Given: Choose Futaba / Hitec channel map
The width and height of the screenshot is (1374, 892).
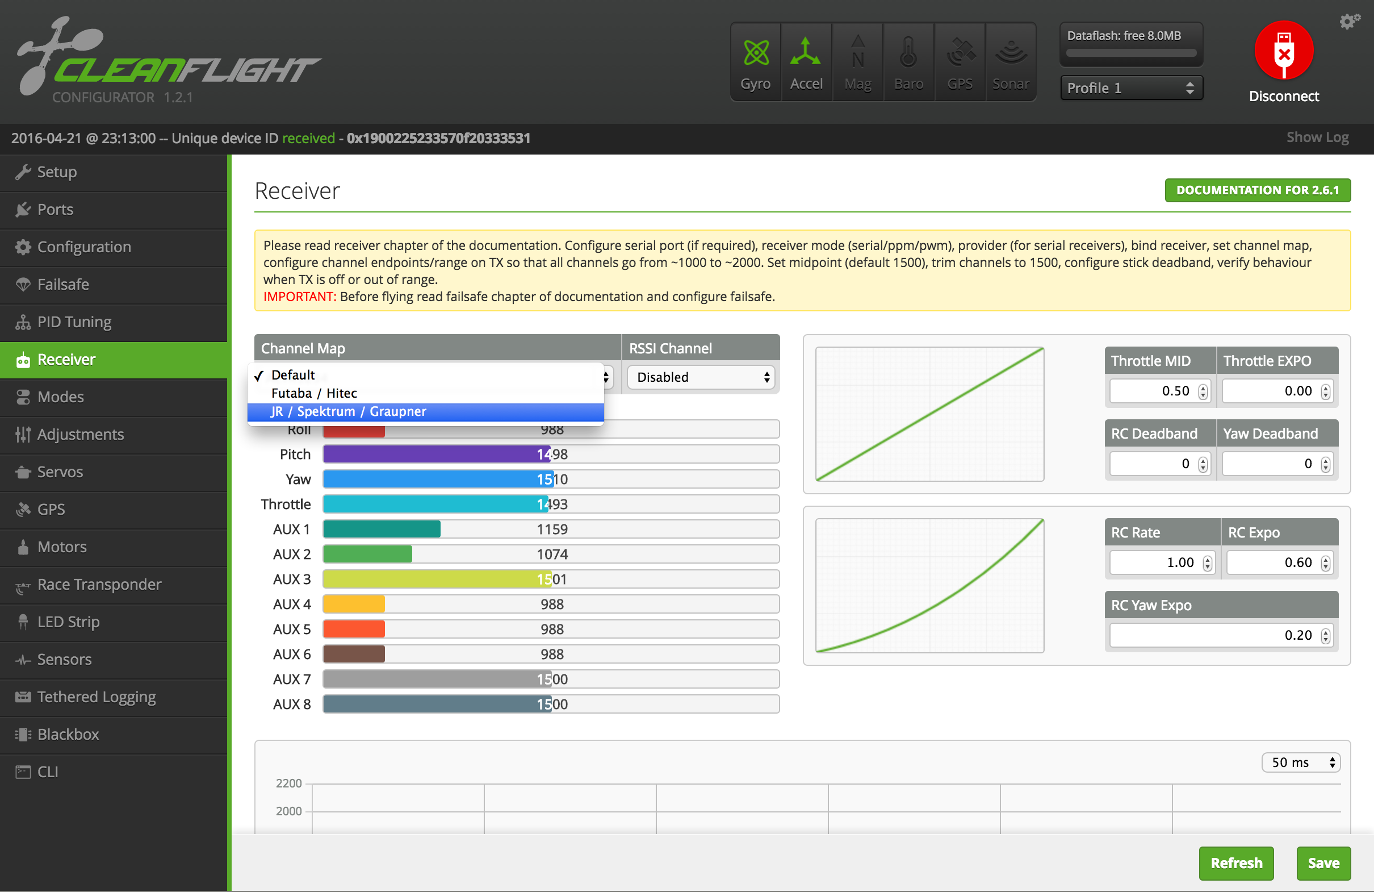Looking at the screenshot, I should coord(314,393).
